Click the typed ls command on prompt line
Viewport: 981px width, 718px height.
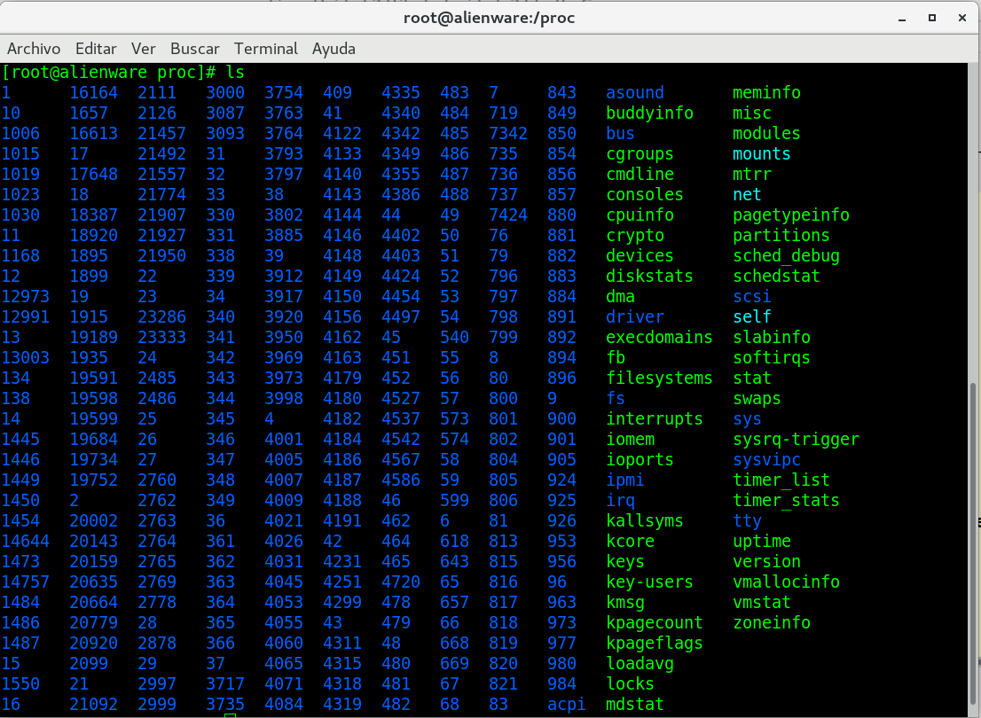(235, 72)
